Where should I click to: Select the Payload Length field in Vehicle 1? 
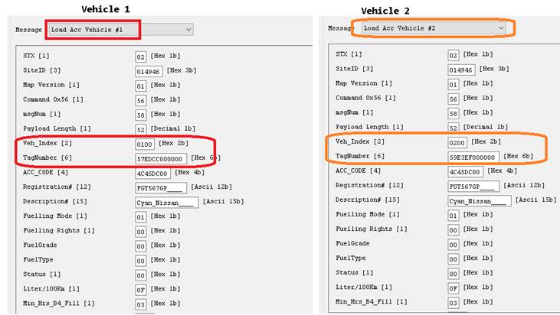[x=140, y=128]
